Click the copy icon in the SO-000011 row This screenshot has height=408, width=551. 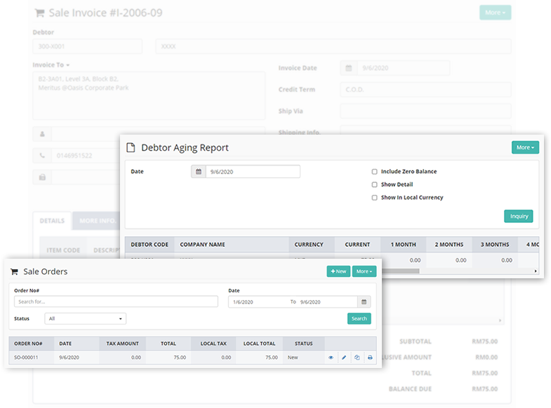pyautogui.click(x=357, y=358)
